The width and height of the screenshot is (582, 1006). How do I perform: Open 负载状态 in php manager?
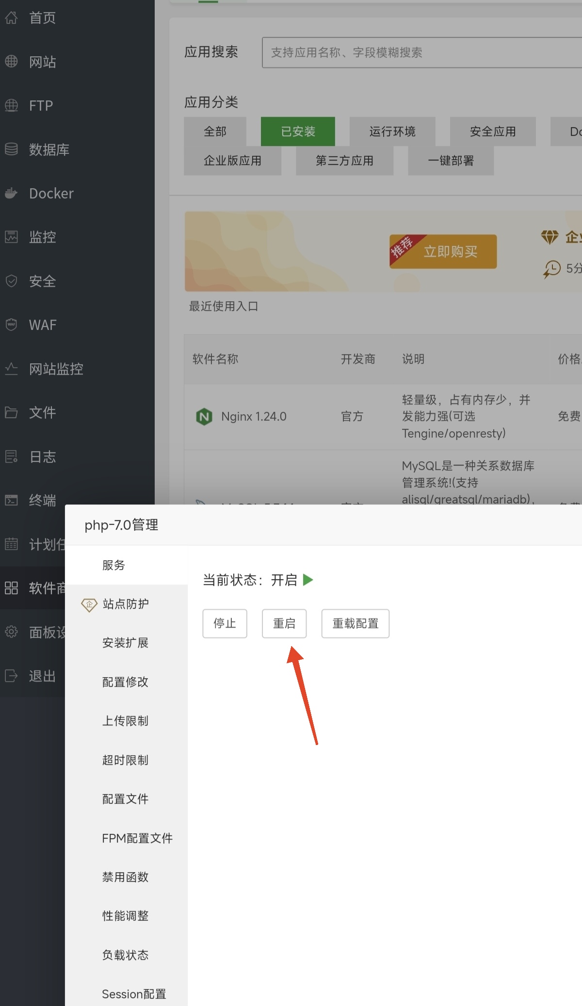pyautogui.click(x=126, y=955)
